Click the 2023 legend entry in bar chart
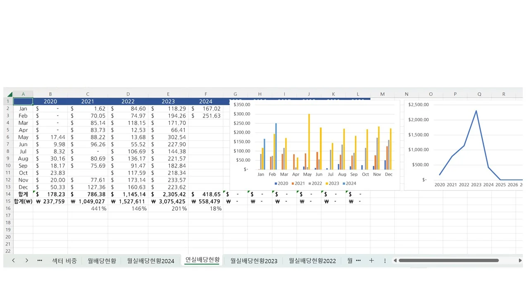This screenshot has width=529, height=297. click(x=332, y=184)
